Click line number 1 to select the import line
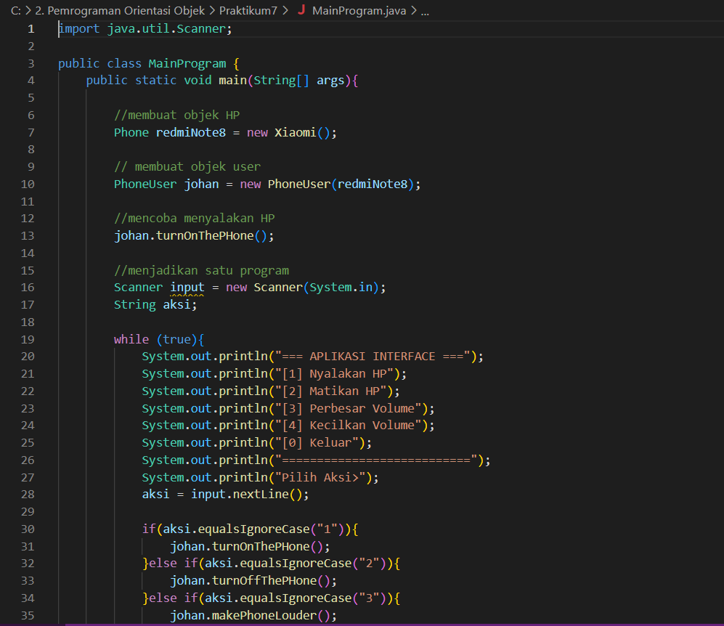 [30, 28]
